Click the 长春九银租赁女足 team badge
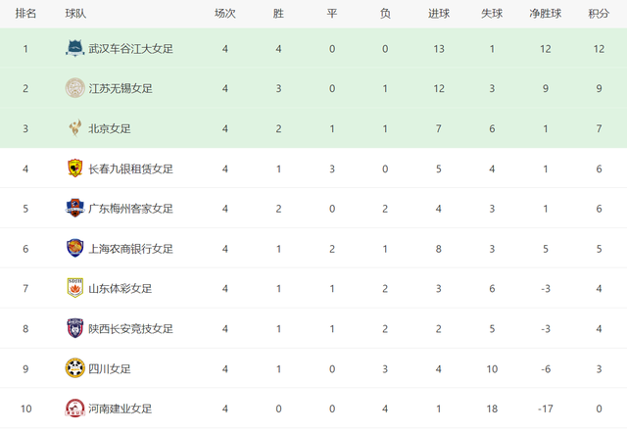This screenshot has width=627, height=433. tap(74, 168)
